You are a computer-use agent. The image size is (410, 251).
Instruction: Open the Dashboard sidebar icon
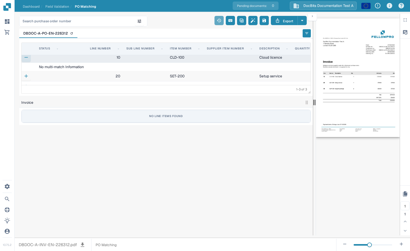(7, 22)
